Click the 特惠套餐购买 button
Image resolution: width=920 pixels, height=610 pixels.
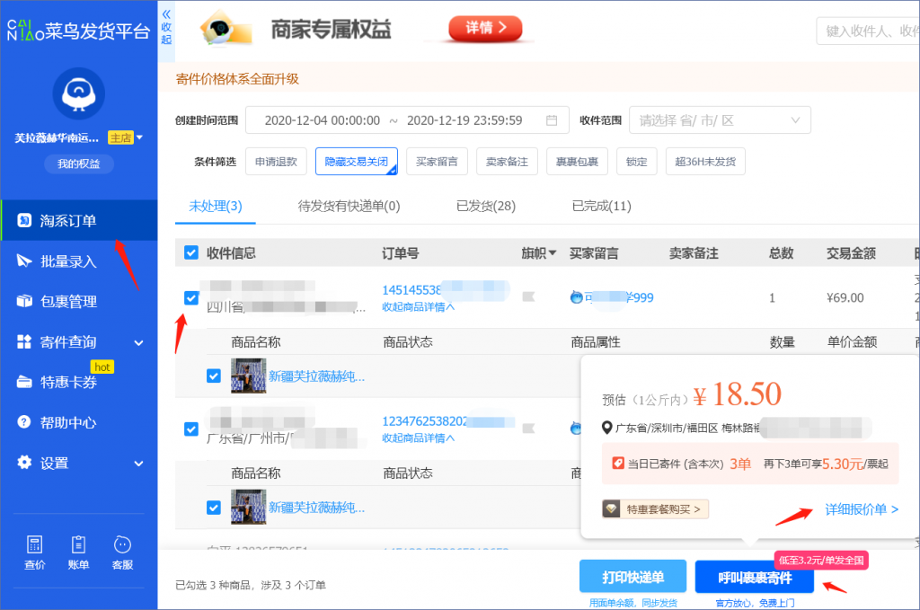pos(655,508)
